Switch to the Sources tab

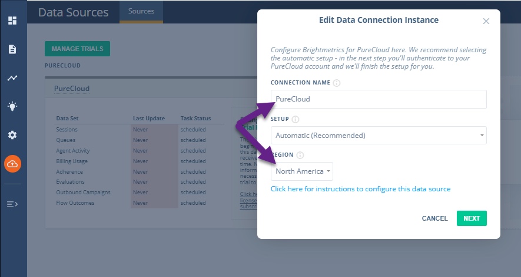click(141, 11)
